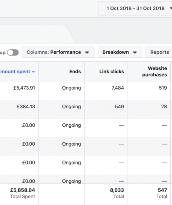Select the Ends column header
Screen dimensions: 172x205
coord(75,72)
